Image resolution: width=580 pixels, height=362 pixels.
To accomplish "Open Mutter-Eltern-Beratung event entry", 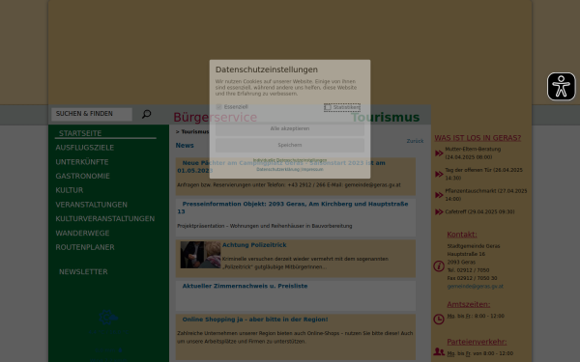I will (473, 153).
